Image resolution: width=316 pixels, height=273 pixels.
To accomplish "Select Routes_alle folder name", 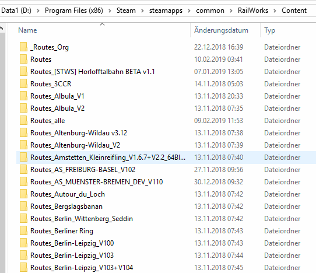I will click(48, 121).
